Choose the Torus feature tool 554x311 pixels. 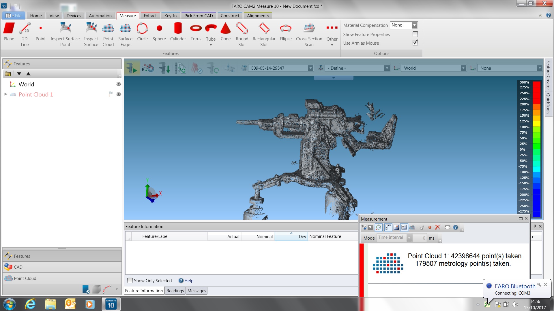pyautogui.click(x=196, y=32)
